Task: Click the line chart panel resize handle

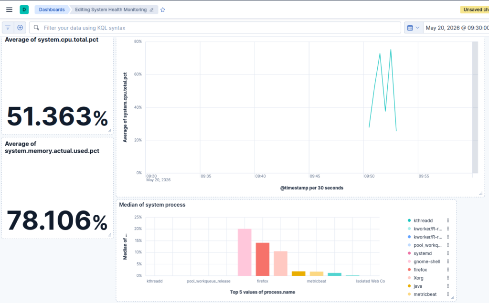Action: (480, 193)
